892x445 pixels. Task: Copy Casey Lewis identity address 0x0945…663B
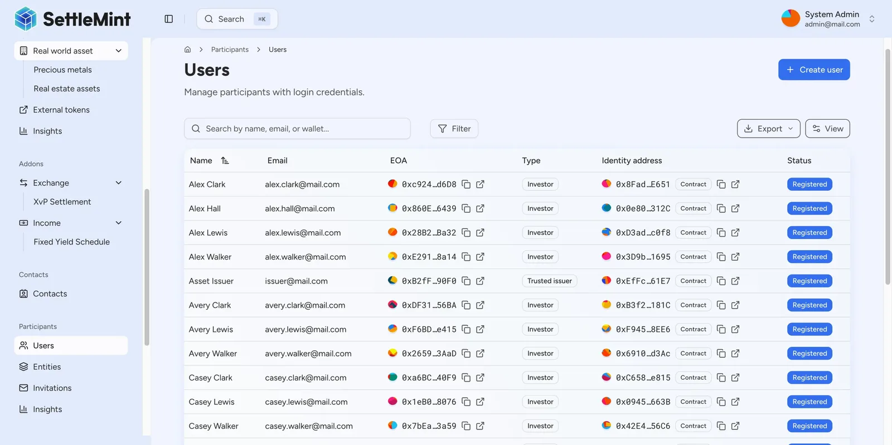tap(721, 402)
